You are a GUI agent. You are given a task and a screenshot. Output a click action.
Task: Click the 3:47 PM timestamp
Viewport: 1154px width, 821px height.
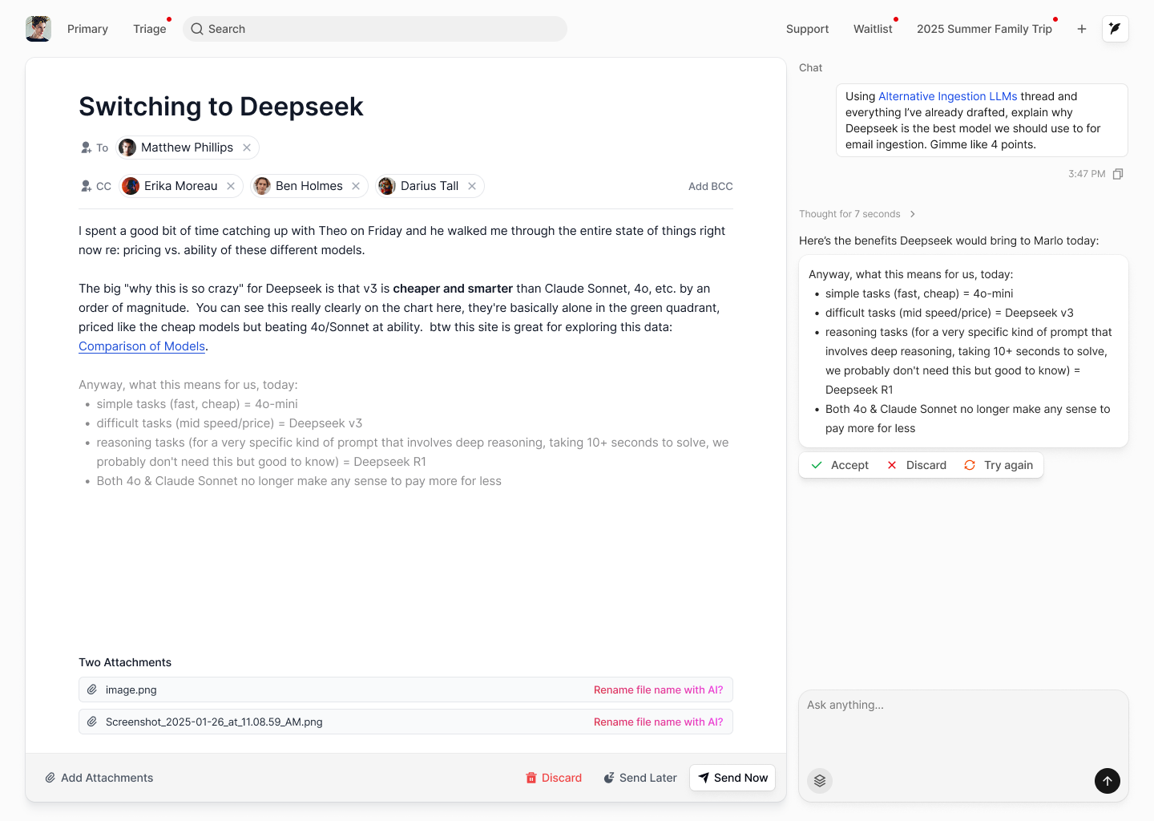click(1087, 174)
